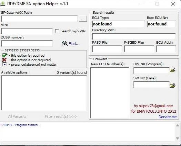Image resolution: width=181 pixels, height=146 pixels.
Task: Click log scrollbar up arrow
Action: tap(178, 125)
